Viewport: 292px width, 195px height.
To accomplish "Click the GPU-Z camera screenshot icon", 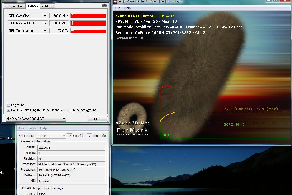I will pyautogui.click(x=104, y=6).
